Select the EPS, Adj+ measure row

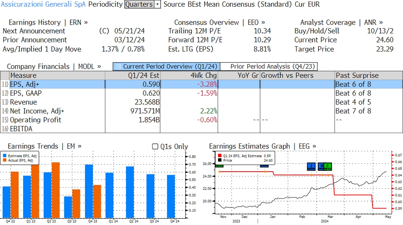tap(201, 84)
